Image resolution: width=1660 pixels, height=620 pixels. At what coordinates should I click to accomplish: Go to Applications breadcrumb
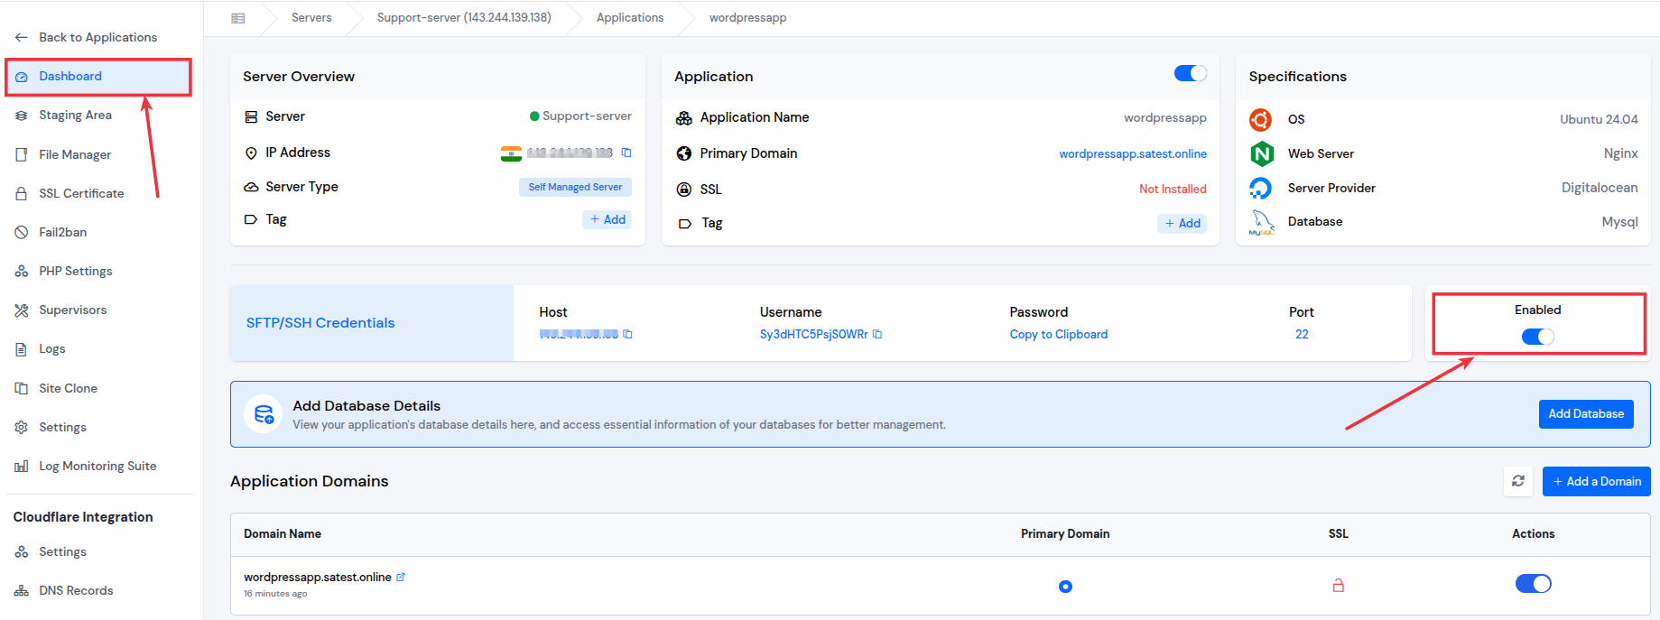coord(630,17)
